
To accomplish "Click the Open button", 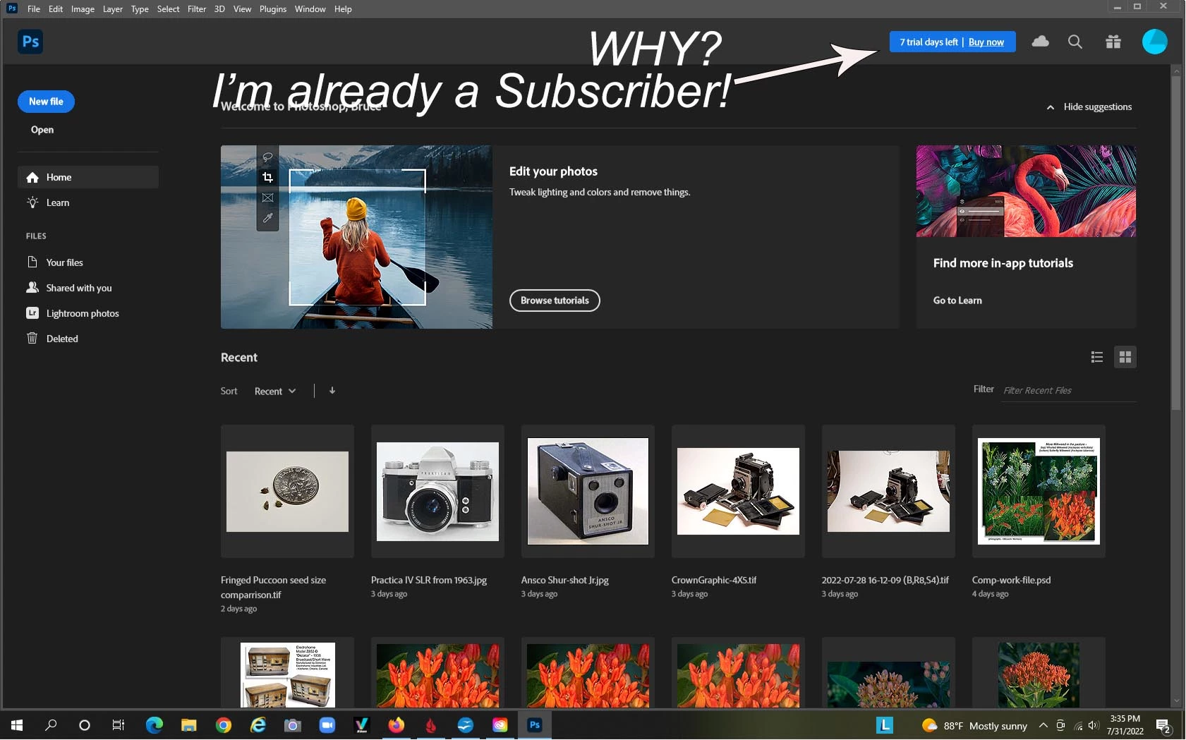I will pyautogui.click(x=42, y=130).
